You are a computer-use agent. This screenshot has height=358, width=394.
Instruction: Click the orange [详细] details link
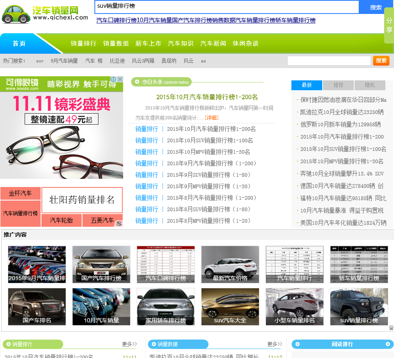[212, 118]
